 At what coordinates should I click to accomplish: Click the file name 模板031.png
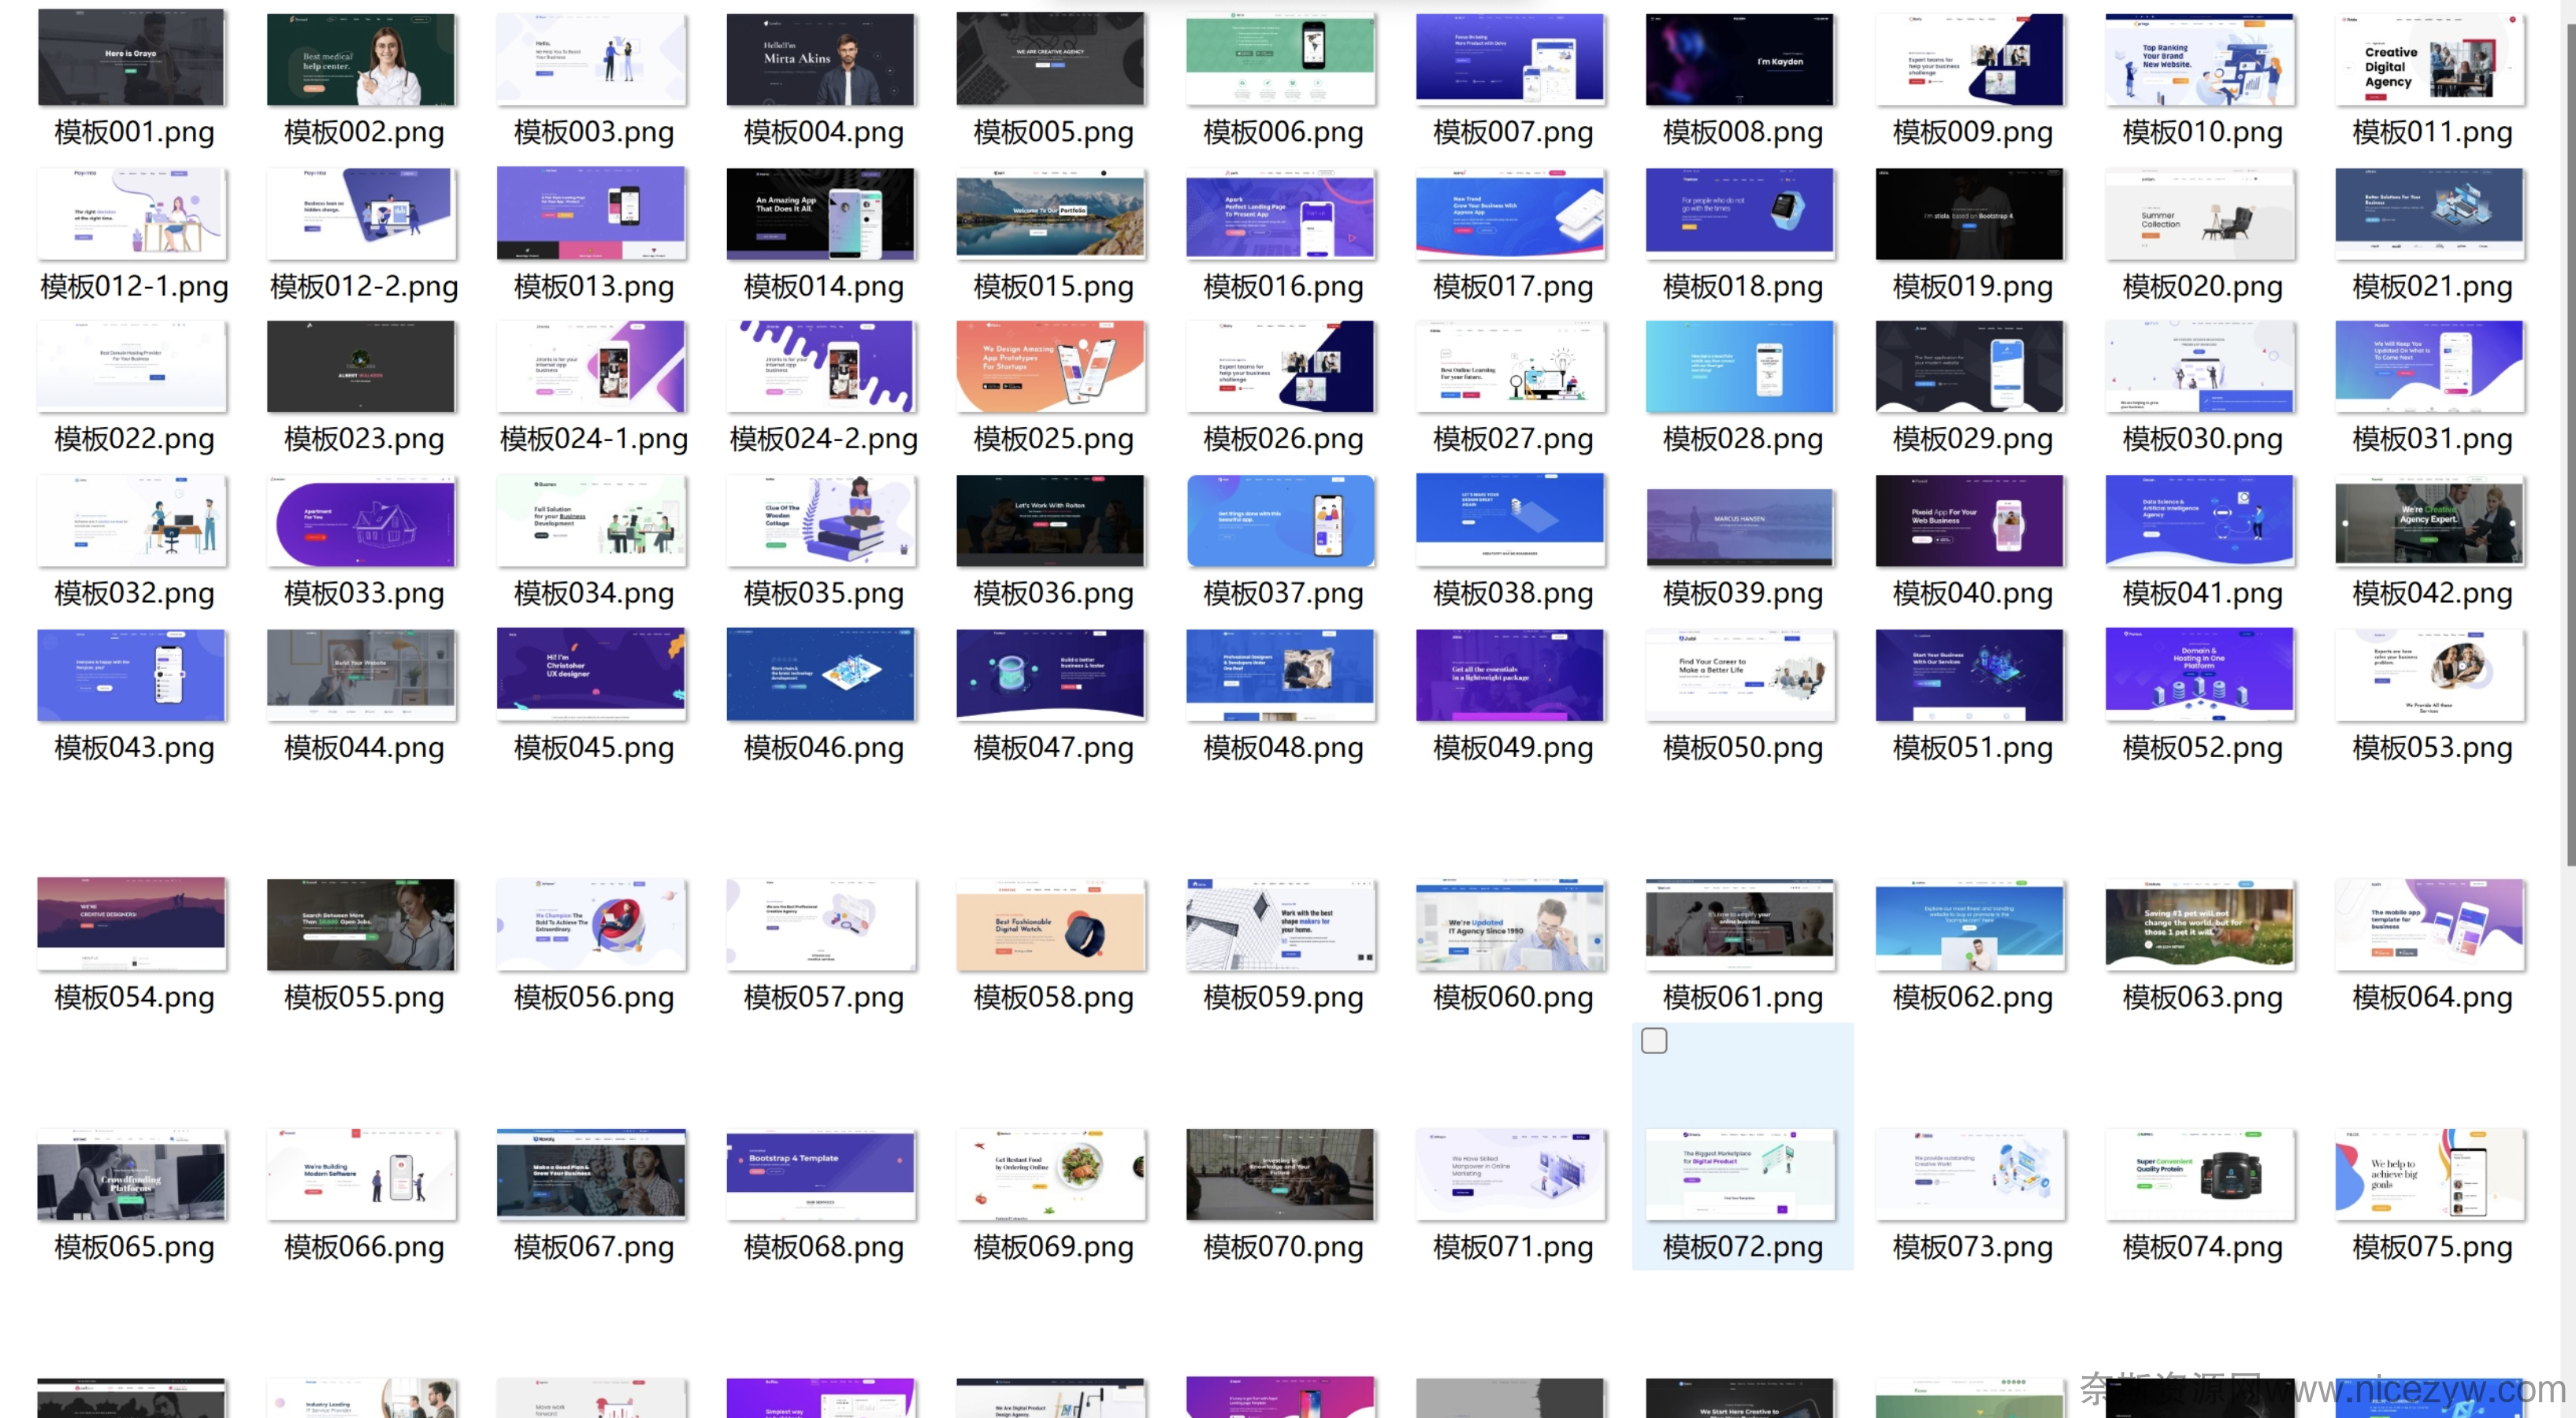coord(2432,439)
